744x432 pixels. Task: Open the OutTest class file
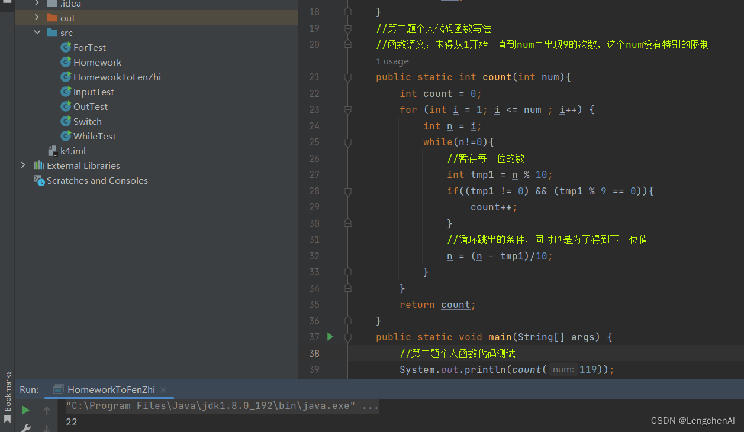click(x=91, y=106)
